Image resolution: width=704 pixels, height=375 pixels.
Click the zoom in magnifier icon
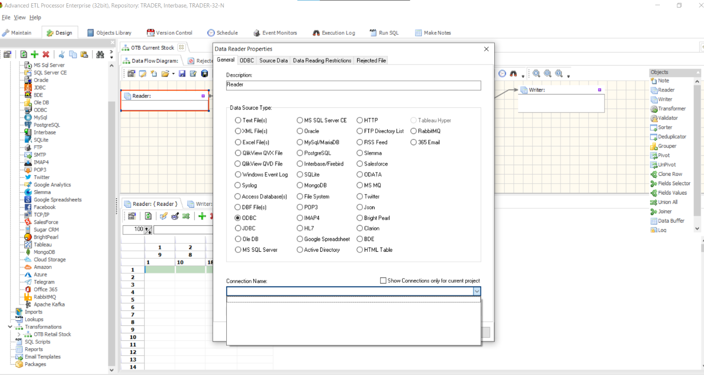pyautogui.click(x=536, y=74)
